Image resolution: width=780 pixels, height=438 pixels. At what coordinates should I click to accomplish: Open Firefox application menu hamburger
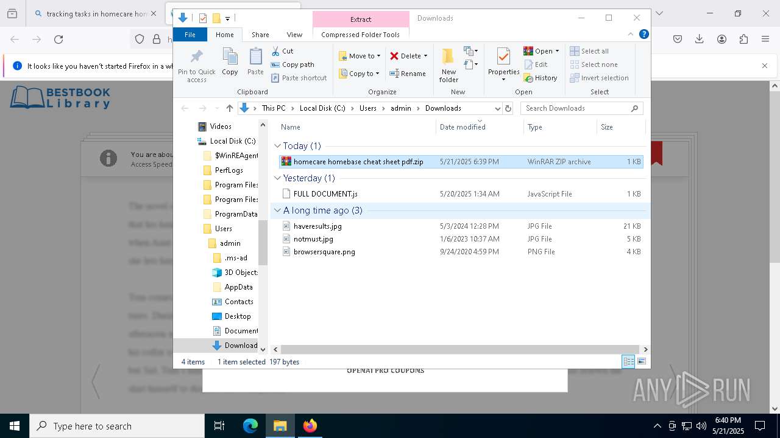765,40
